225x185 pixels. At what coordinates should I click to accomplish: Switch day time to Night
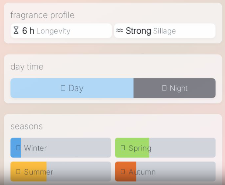(x=175, y=88)
